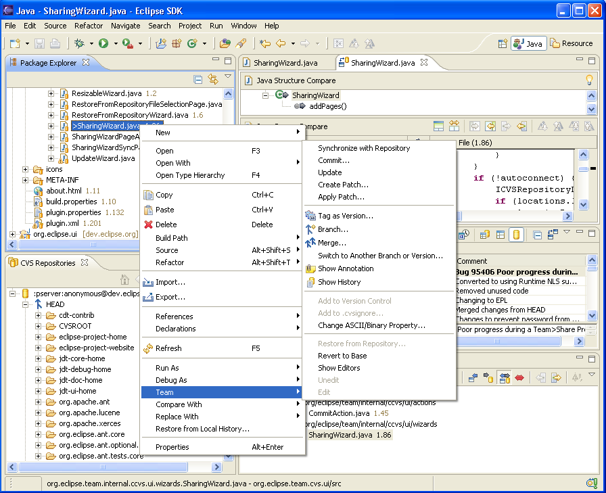Click the New wizard toolbar icon
Image resolution: width=606 pixels, height=493 pixels.
point(15,43)
